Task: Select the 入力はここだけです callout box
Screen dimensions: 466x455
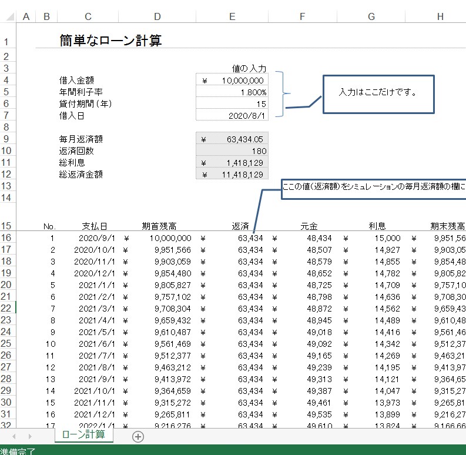Action: pyautogui.click(x=378, y=94)
